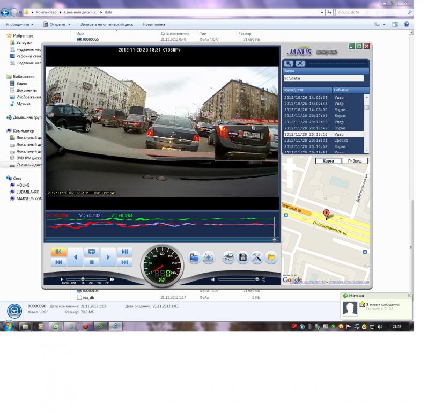Image resolution: width=428 pixels, height=412 pixels.
Task: Open Windows Start button
Action: click(x=9, y=326)
